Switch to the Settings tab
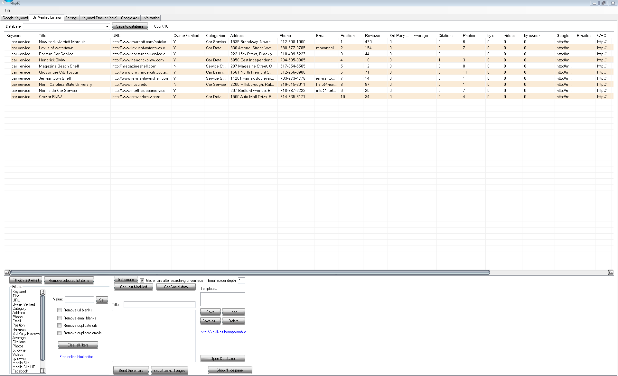Image resolution: width=618 pixels, height=376 pixels. click(x=71, y=18)
